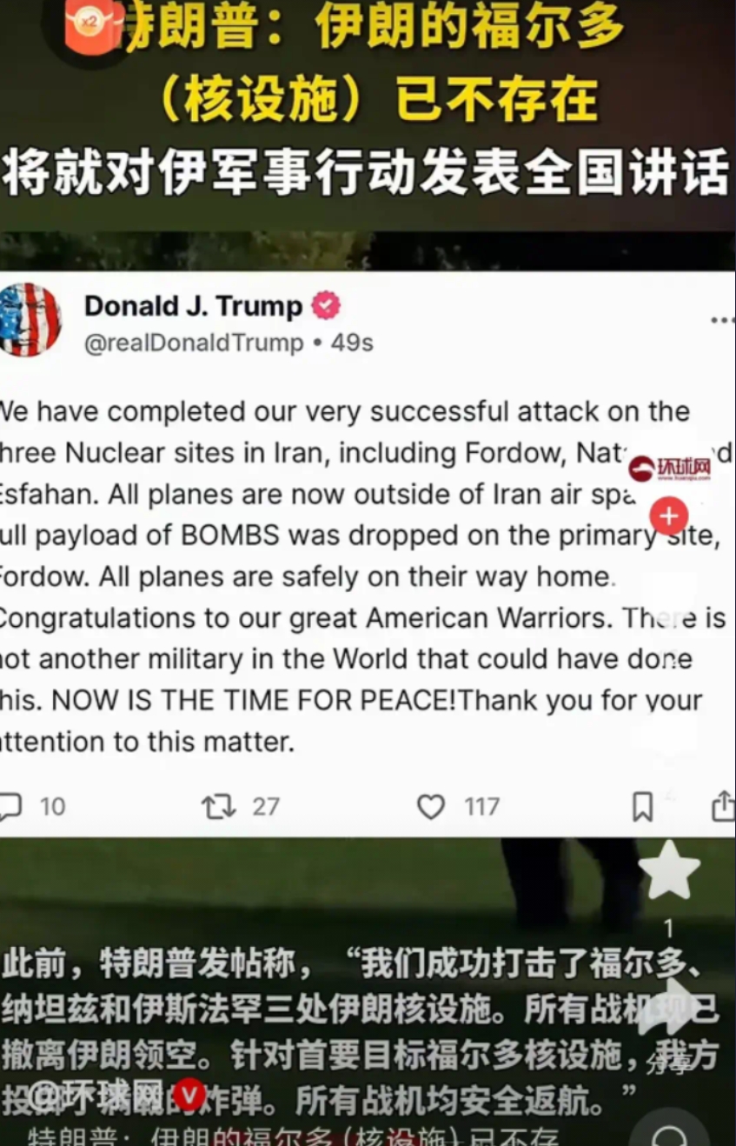
Task: Open the @realDonaldTrump handle
Action: [x=194, y=343]
